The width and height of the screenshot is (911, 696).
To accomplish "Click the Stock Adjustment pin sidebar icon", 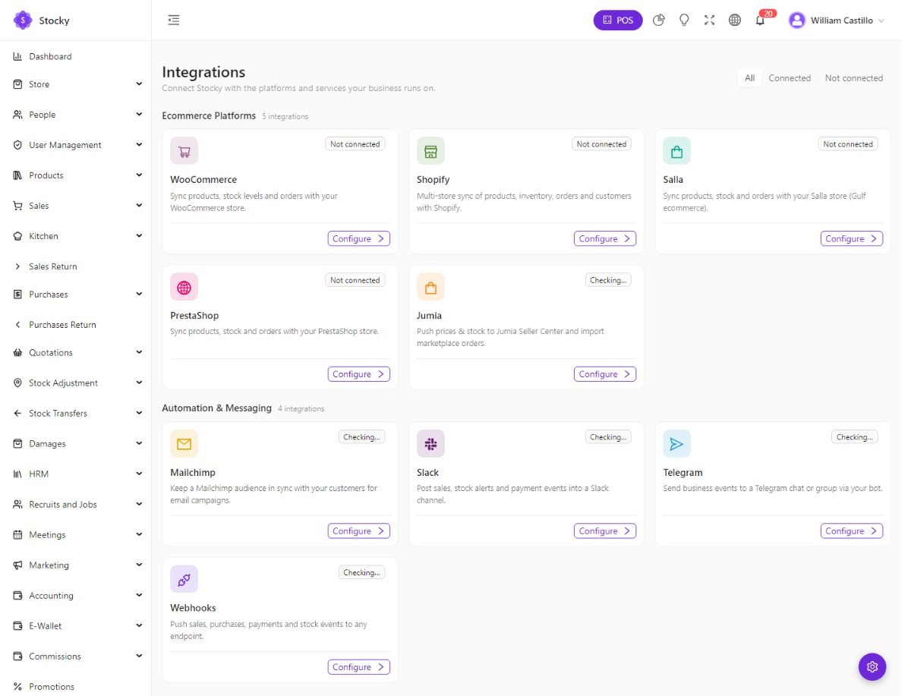I will coord(17,383).
